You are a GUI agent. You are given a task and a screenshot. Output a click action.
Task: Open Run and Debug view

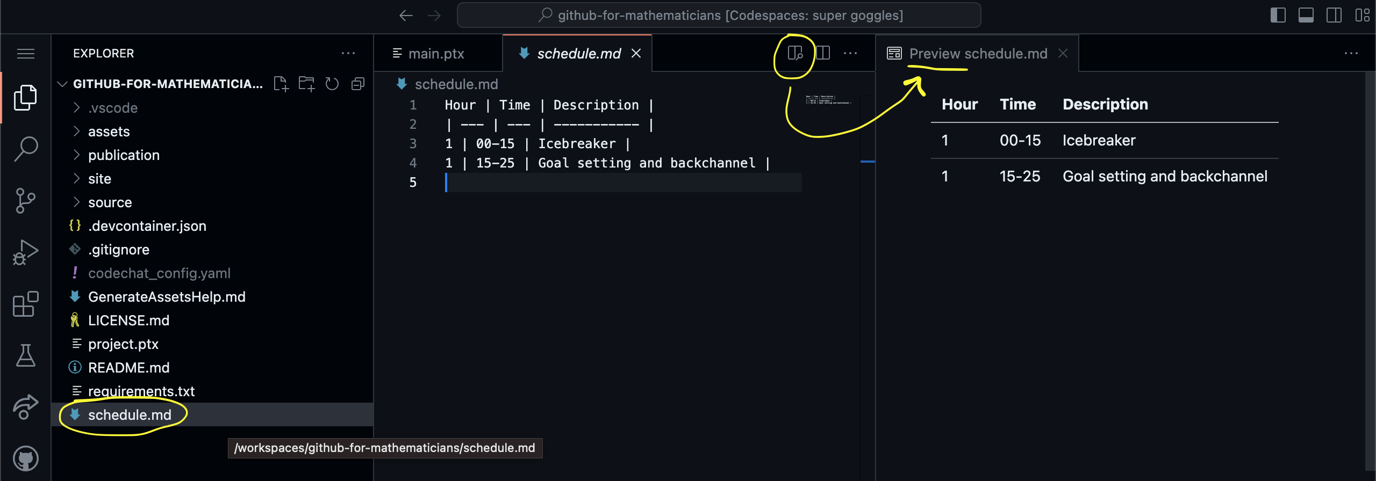25,252
